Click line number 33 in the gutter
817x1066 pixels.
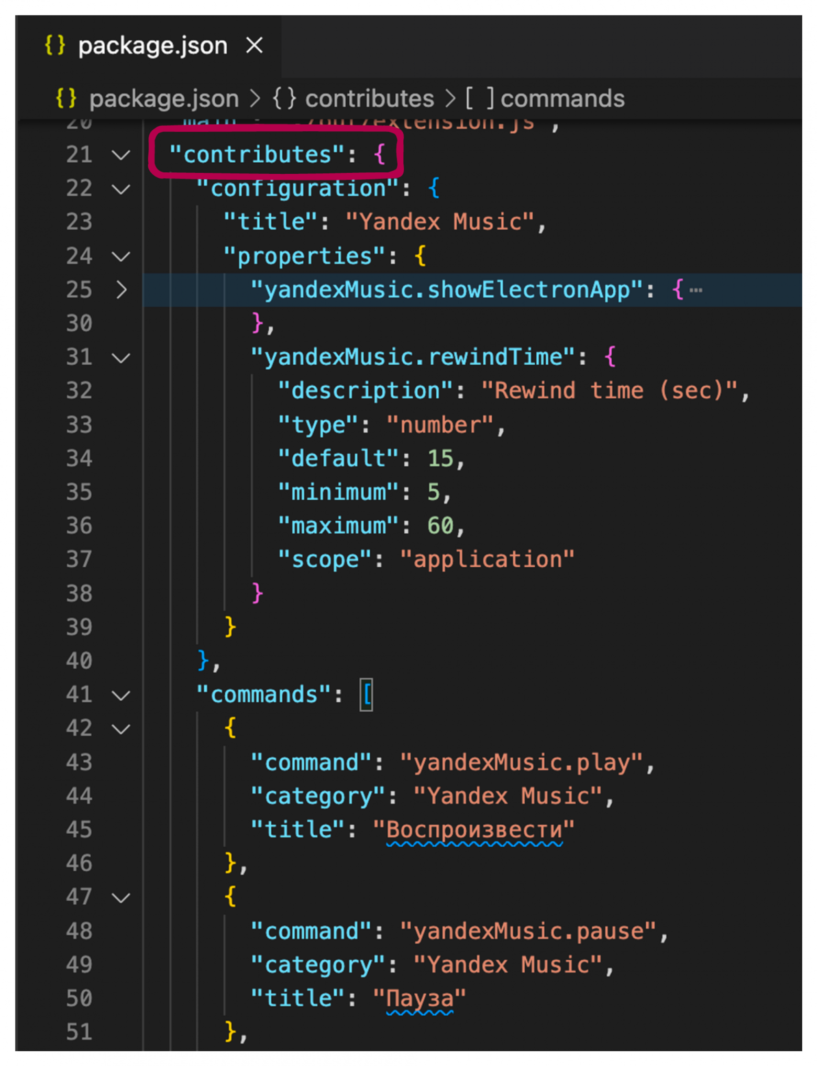pyautogui.click(x=79, y=424)
